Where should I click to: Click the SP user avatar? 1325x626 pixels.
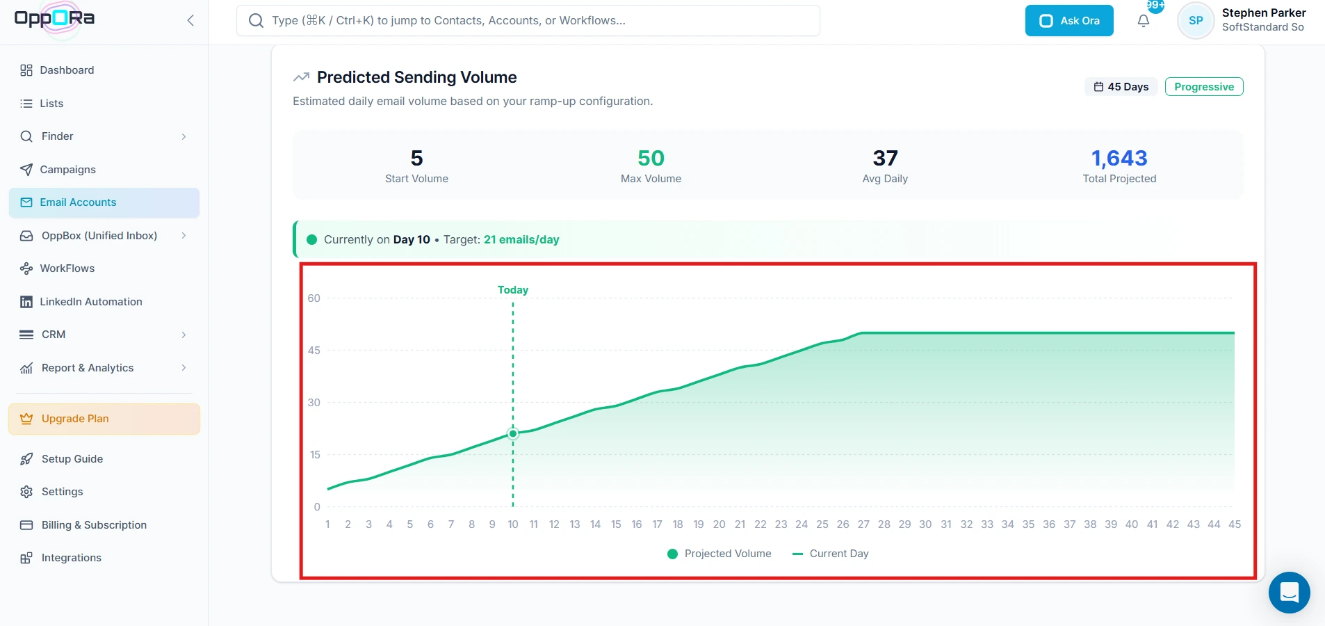[x=1196, y=21]
